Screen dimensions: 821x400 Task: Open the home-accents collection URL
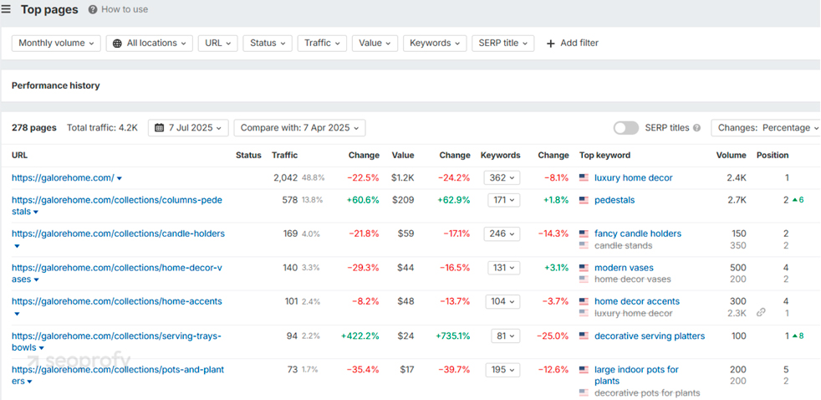117,301
